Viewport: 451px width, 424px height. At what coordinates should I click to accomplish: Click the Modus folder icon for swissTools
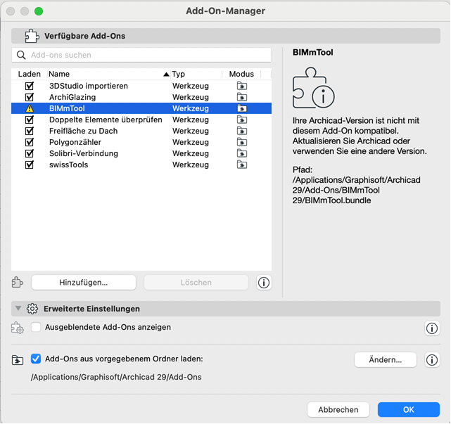242,165
